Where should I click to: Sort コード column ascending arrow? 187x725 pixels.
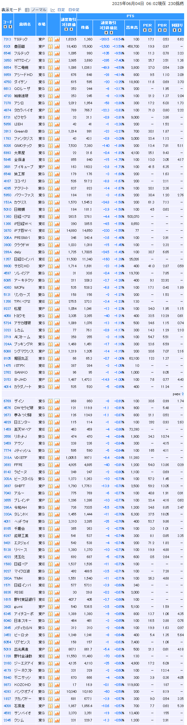click(x=5, y=27)
